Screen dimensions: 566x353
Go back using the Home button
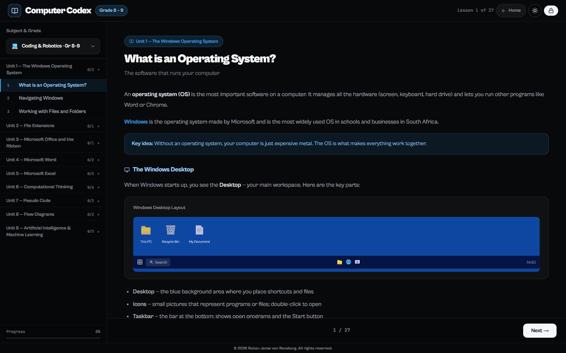(x=511, y=11)
